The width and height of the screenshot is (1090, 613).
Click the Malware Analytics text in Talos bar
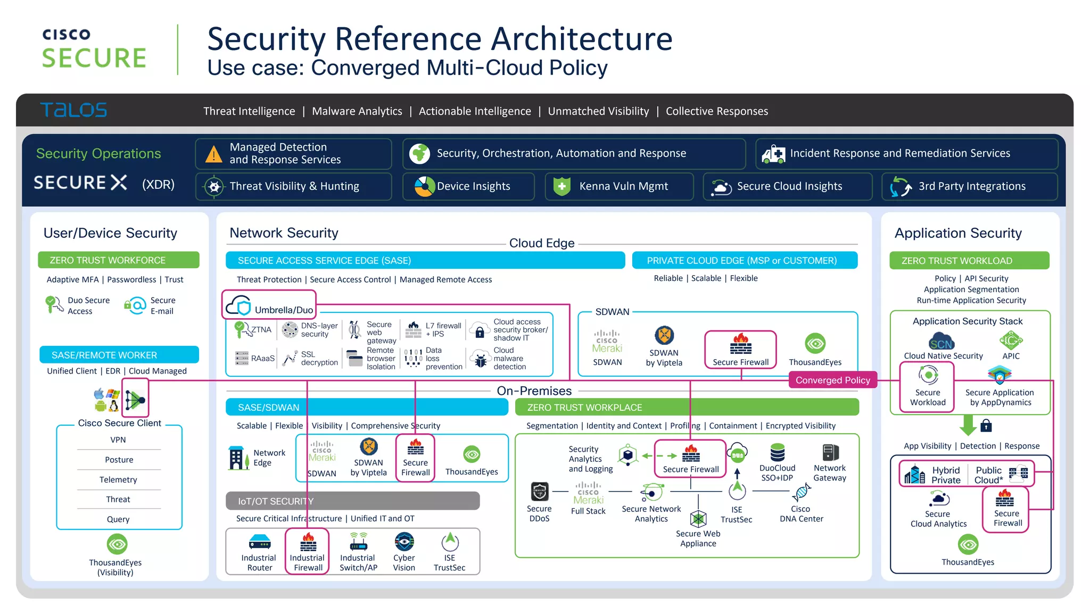click(357, 111)
